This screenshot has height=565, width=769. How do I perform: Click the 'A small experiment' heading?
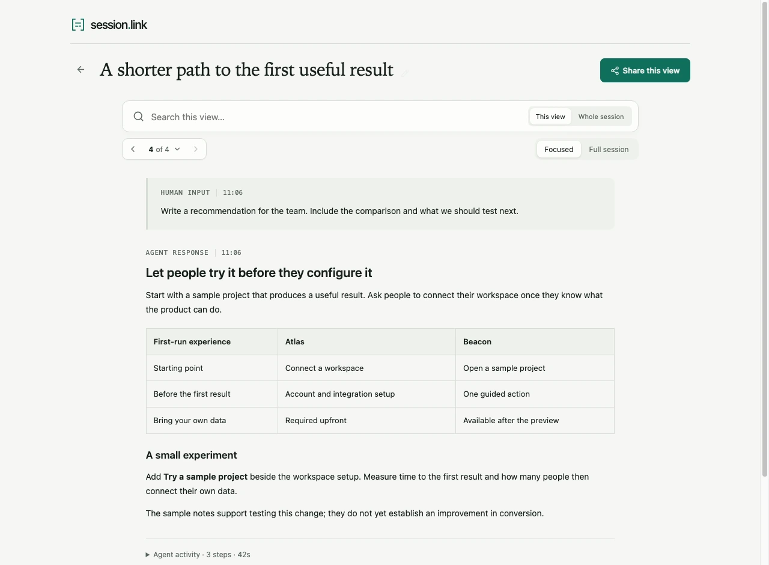click(x=191, y=455)
